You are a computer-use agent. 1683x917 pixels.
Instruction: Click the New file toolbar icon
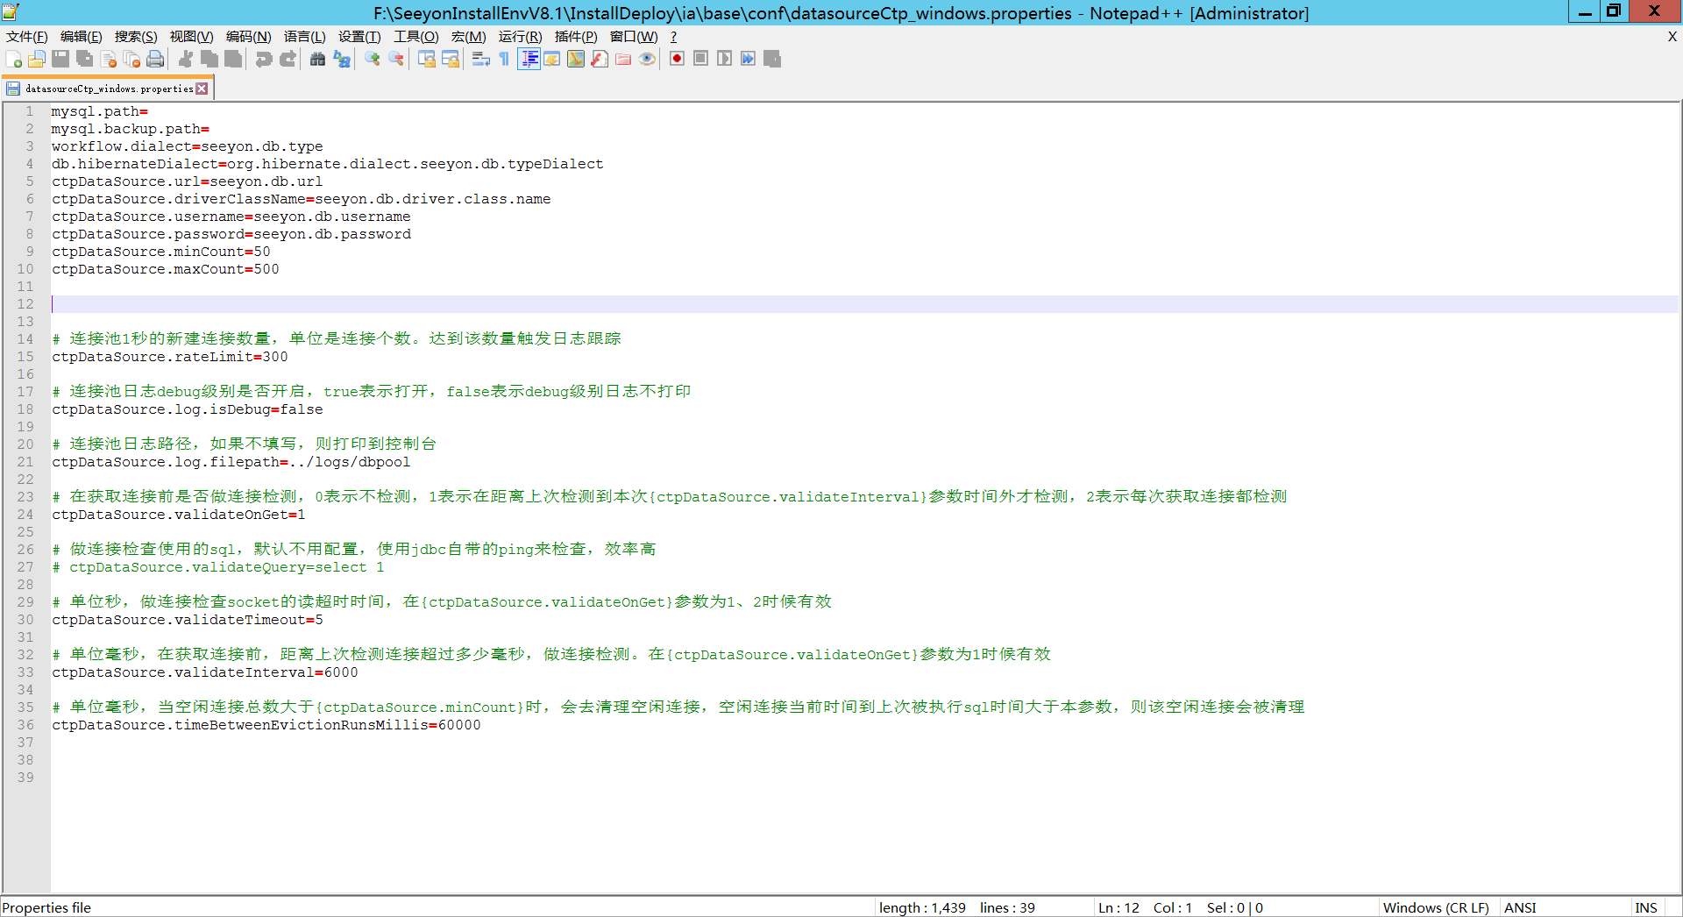point(14,59)
